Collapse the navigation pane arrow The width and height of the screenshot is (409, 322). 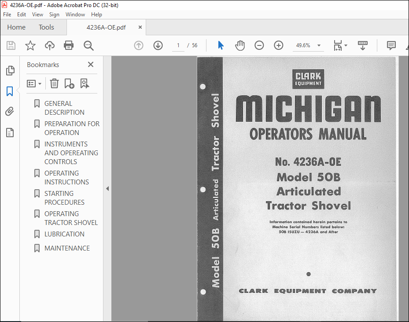(107, 188)
